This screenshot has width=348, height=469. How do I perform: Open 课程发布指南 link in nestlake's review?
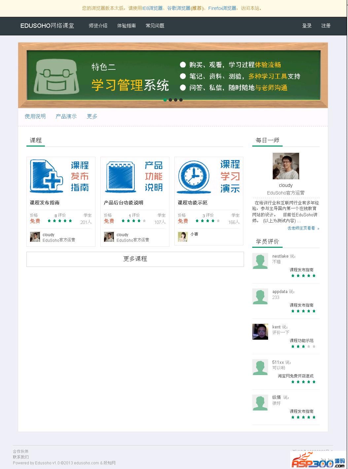click(x=301, y=270)
